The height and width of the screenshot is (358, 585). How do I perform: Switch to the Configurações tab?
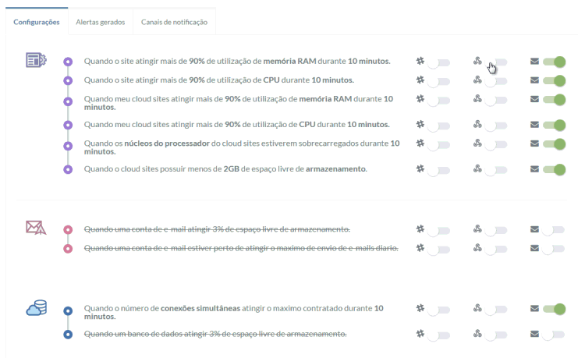tap(37, 22)
